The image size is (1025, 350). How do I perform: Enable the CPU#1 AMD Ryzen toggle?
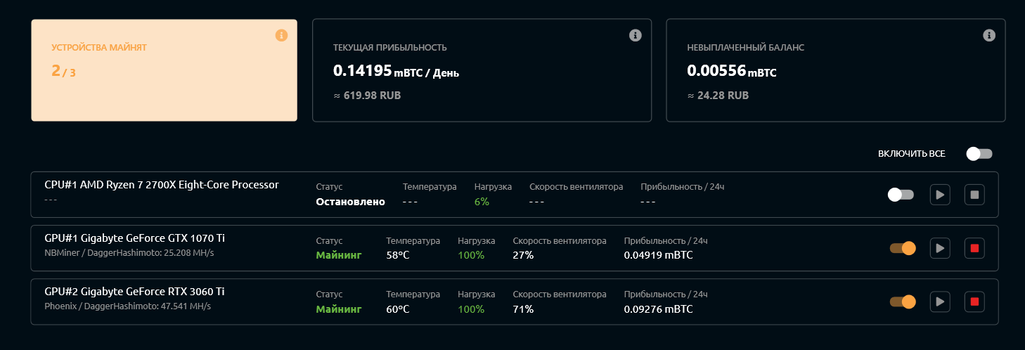(901, 195)
